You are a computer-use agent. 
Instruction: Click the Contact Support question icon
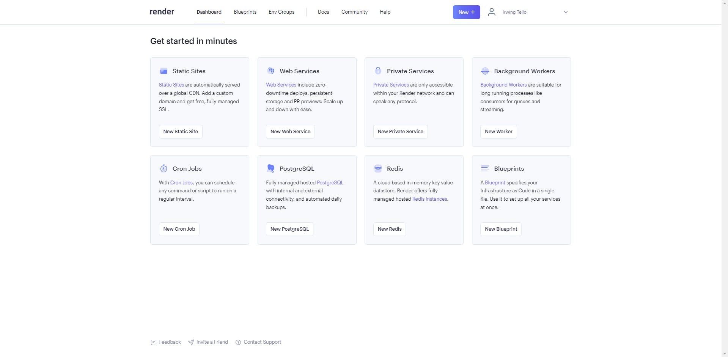(238, 342)
